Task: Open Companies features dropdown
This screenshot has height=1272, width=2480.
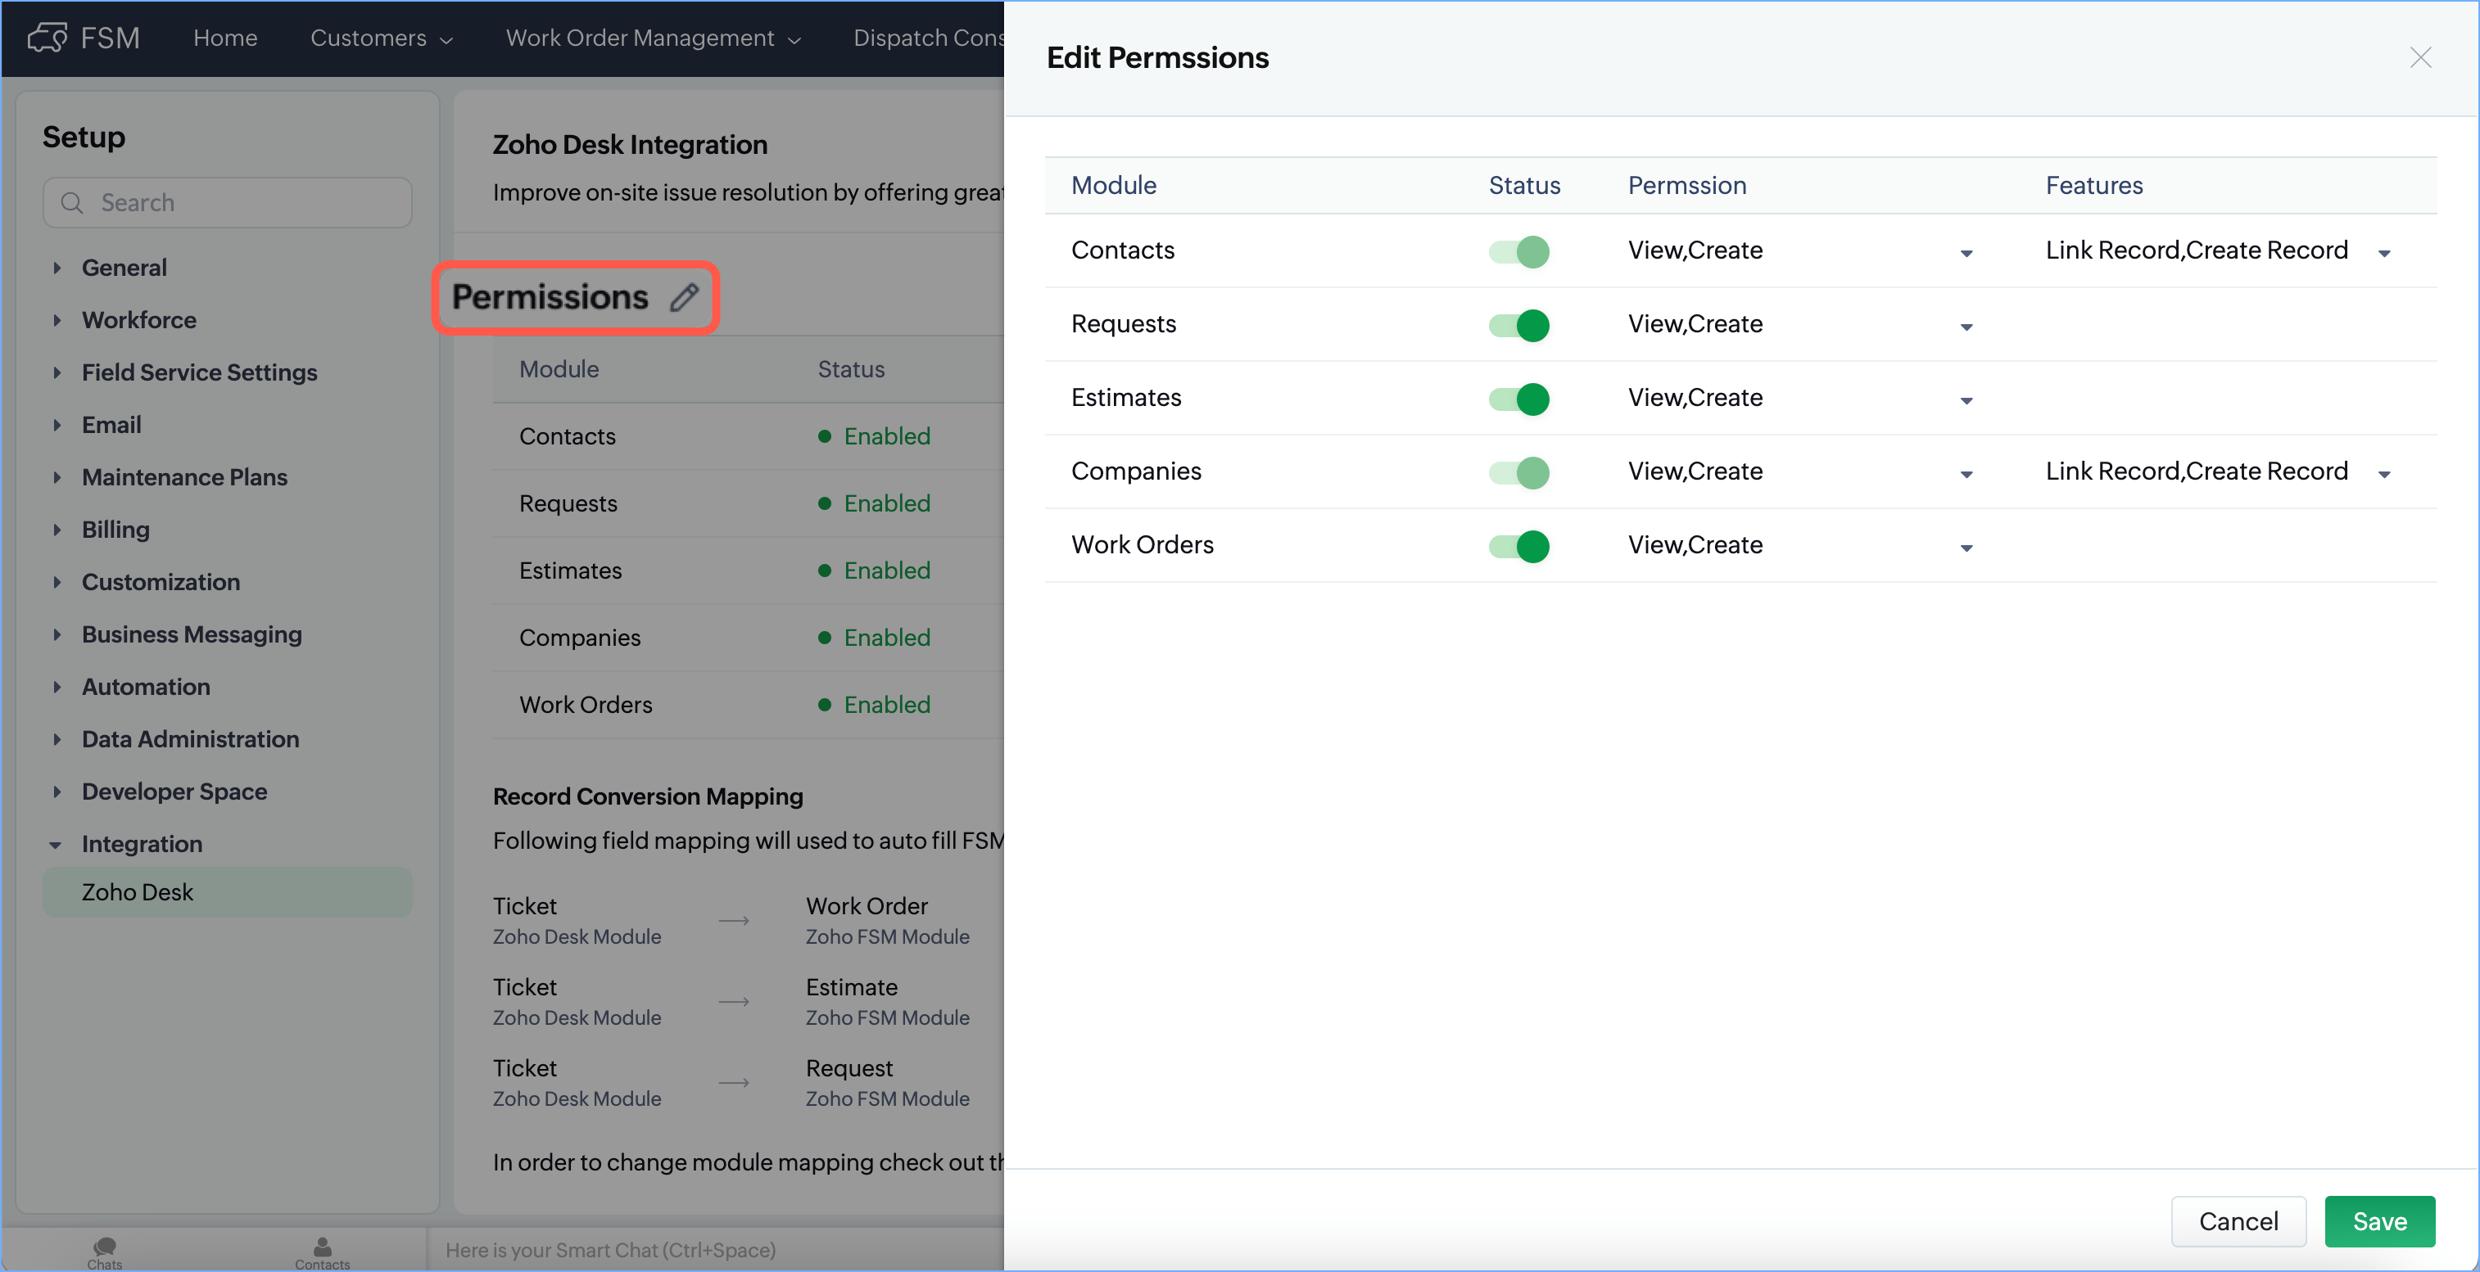Action: pos(2383,475)
